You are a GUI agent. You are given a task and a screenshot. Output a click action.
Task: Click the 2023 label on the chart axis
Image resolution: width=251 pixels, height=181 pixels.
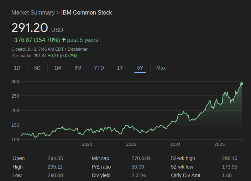pos(131,144)
